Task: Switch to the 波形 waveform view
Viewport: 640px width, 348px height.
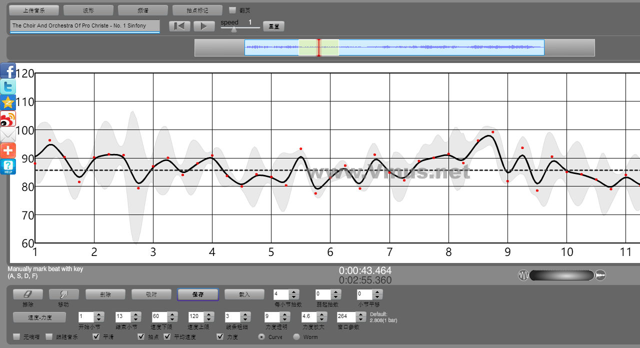Action: click(x=88, y=10)
